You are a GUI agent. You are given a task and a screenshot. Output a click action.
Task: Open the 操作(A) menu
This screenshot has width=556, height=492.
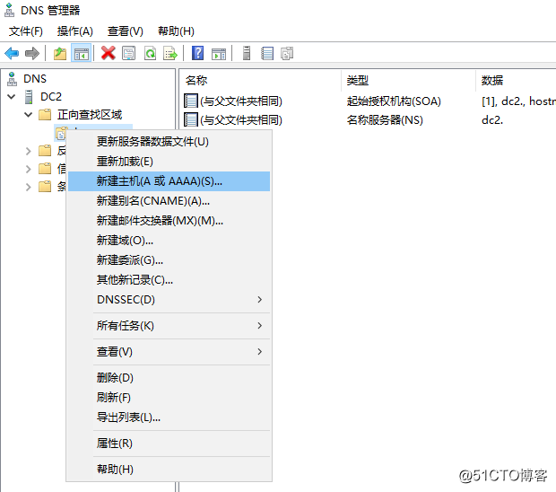pyautogui.click(x=74, y=31)
